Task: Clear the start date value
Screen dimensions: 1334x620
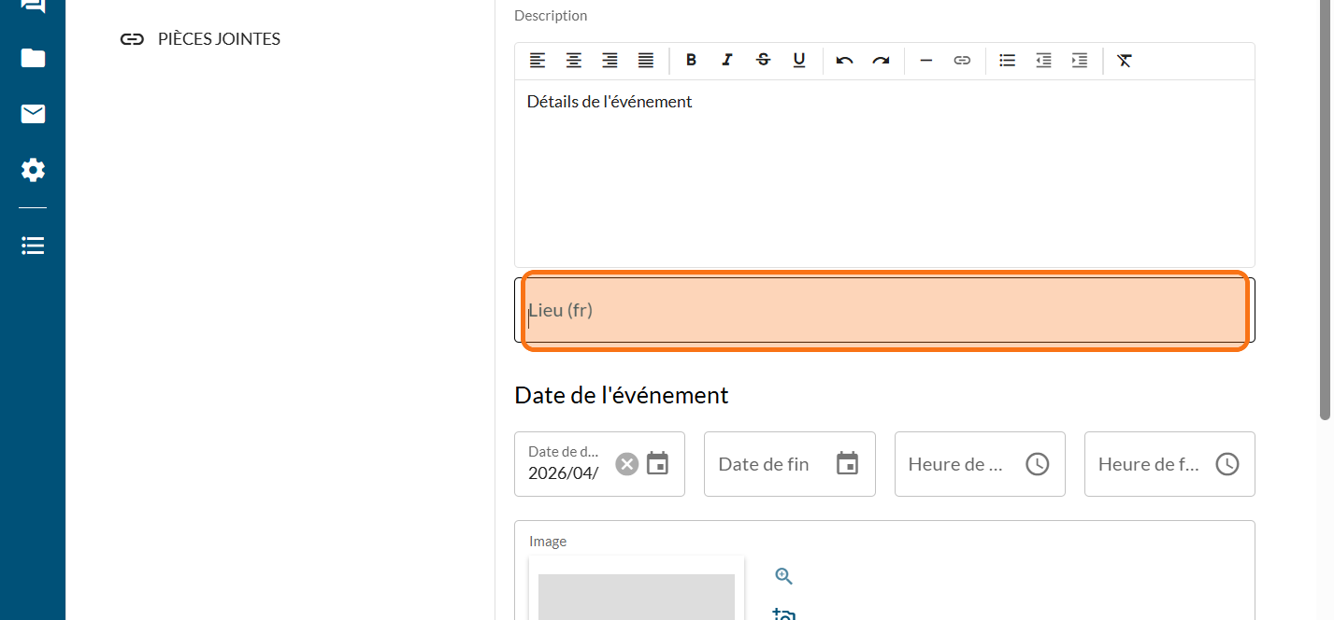Action: click(626, 464)
